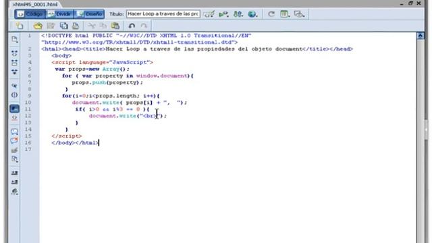Open the browser compatibility check menu
This screenshot has width=432, height=243.
(x=209, y=14)
